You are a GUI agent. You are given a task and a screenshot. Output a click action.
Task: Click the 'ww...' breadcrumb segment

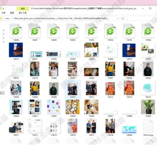(x=8, y=18)
